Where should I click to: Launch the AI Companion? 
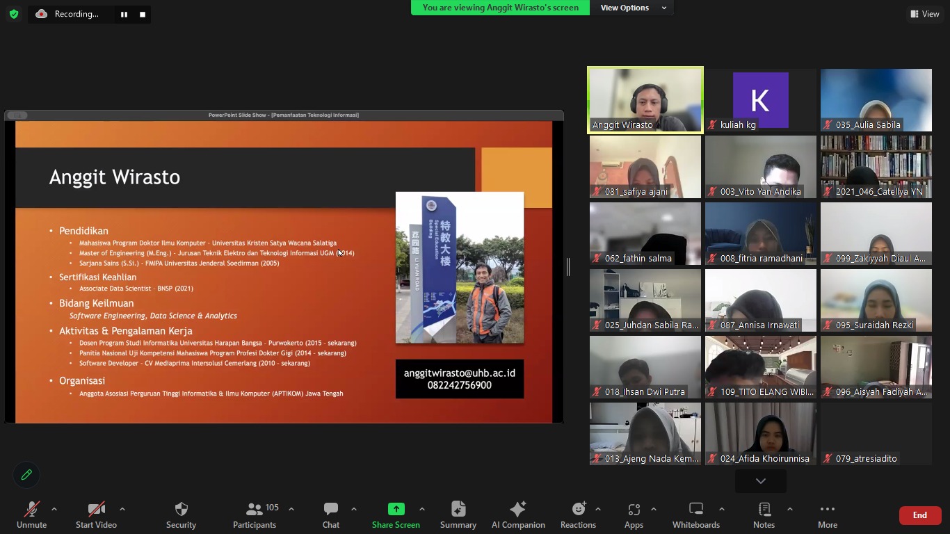pos(518,515)
